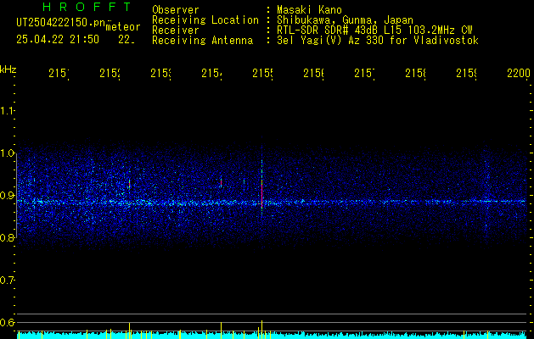534x339 pixels.
Task: Click the 2153 time axis label
Action: tap(161, 73)
